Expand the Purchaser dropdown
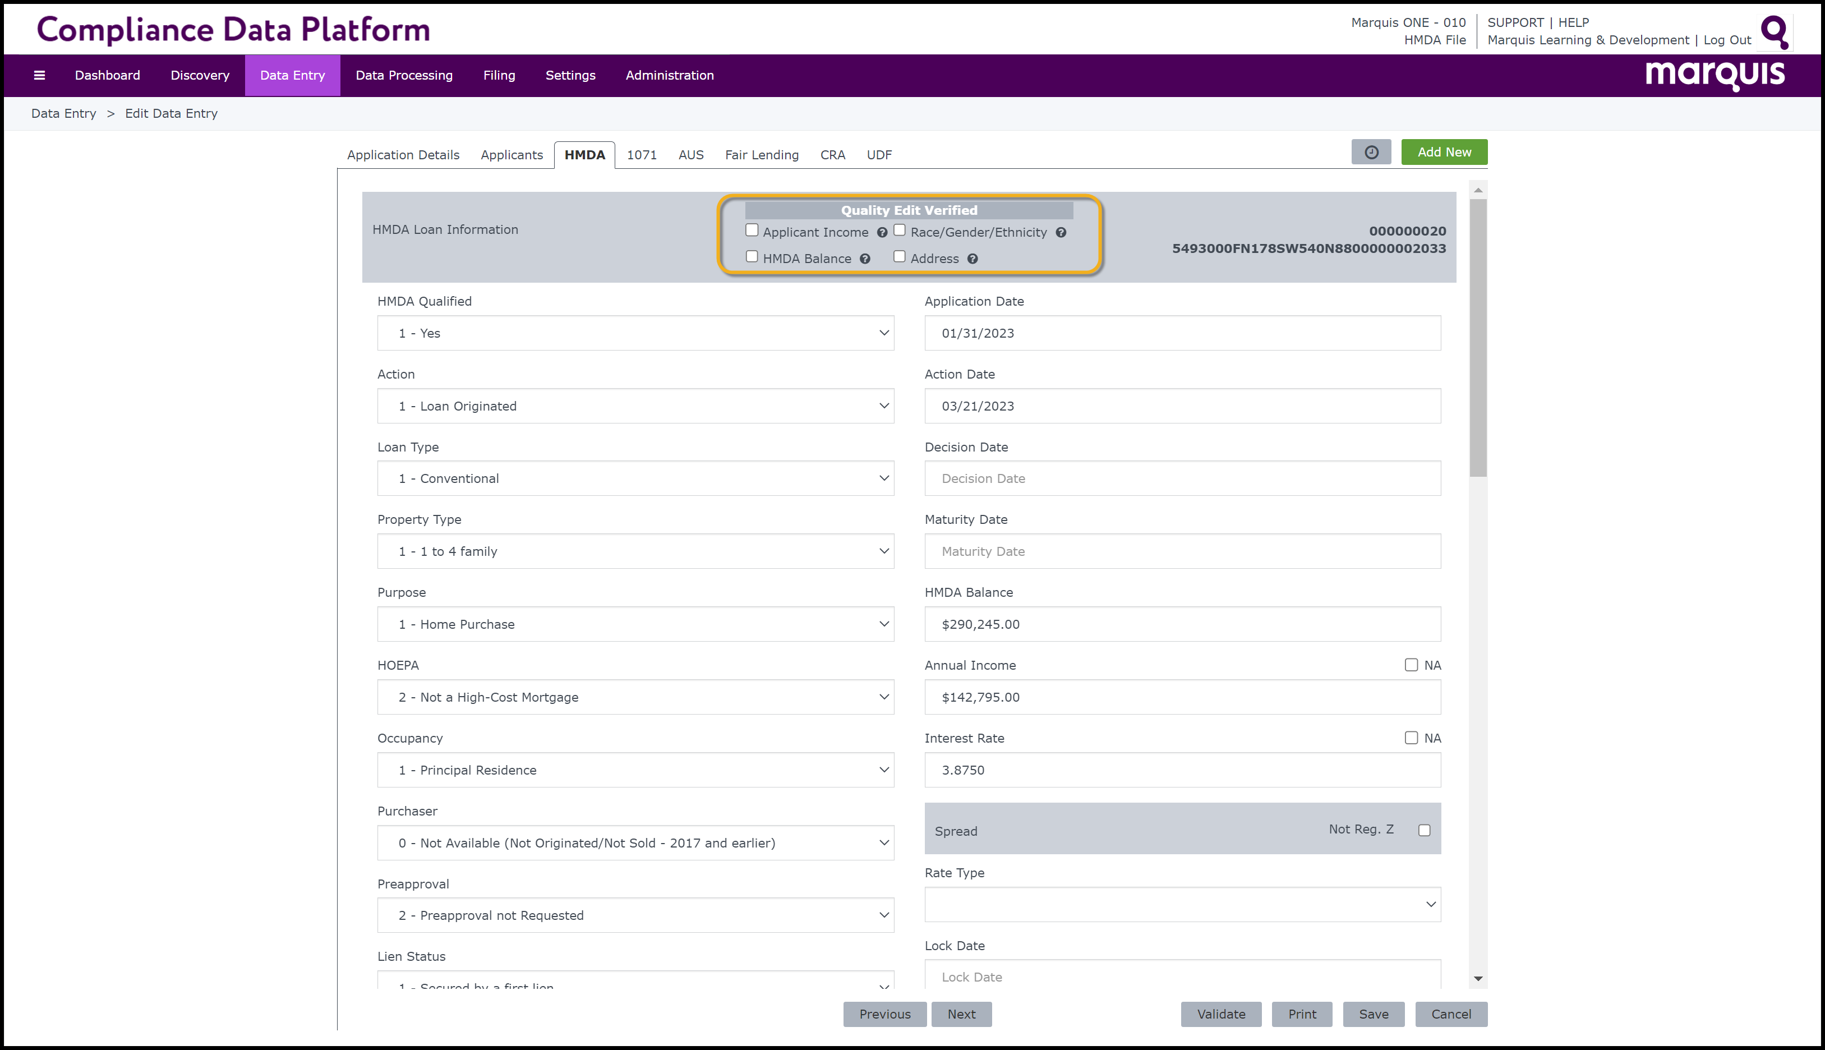1825x1050 pixels. tap(635, 842)
